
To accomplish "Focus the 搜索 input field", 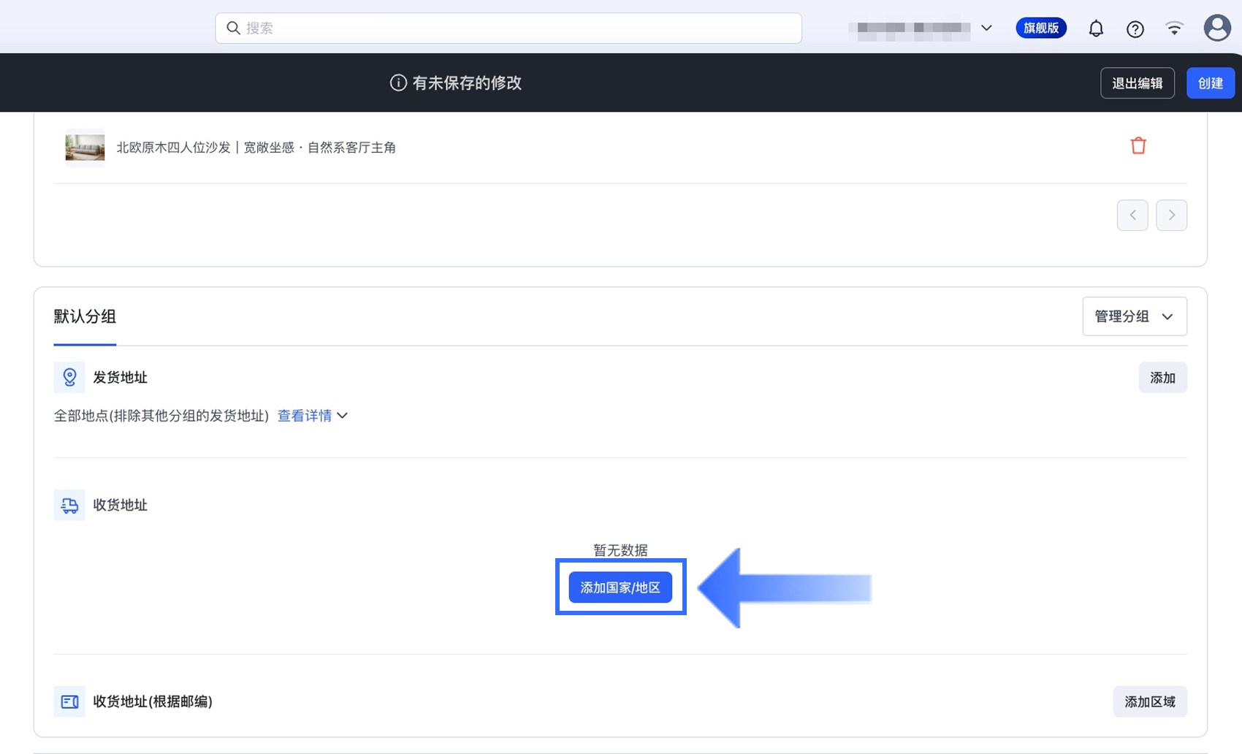I will point(508,28).
